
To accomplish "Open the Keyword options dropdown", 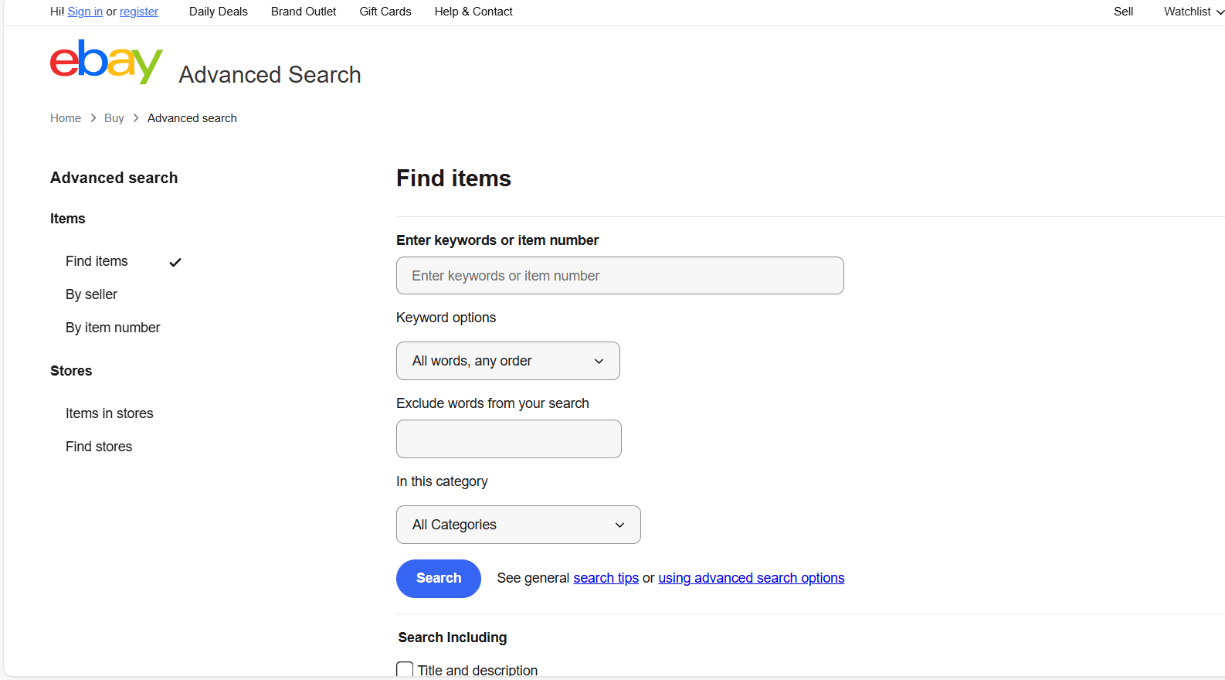I will 507,361.
